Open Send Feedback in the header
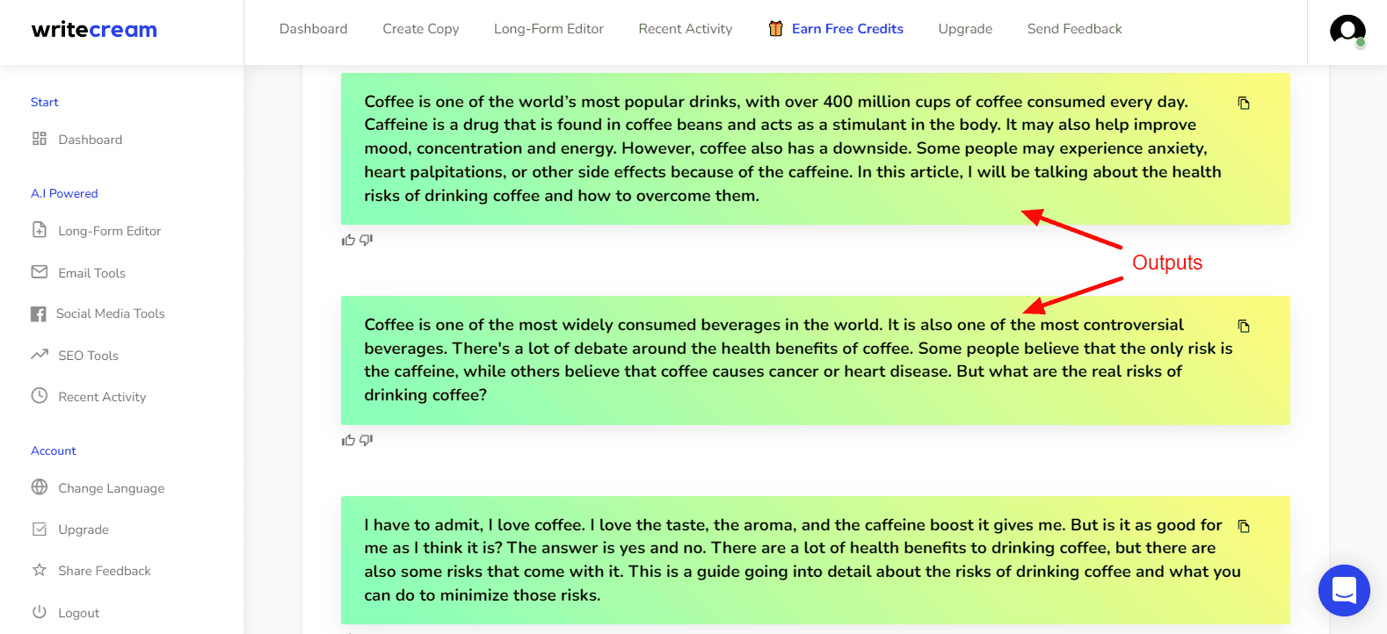 [x=1074, y=29]
